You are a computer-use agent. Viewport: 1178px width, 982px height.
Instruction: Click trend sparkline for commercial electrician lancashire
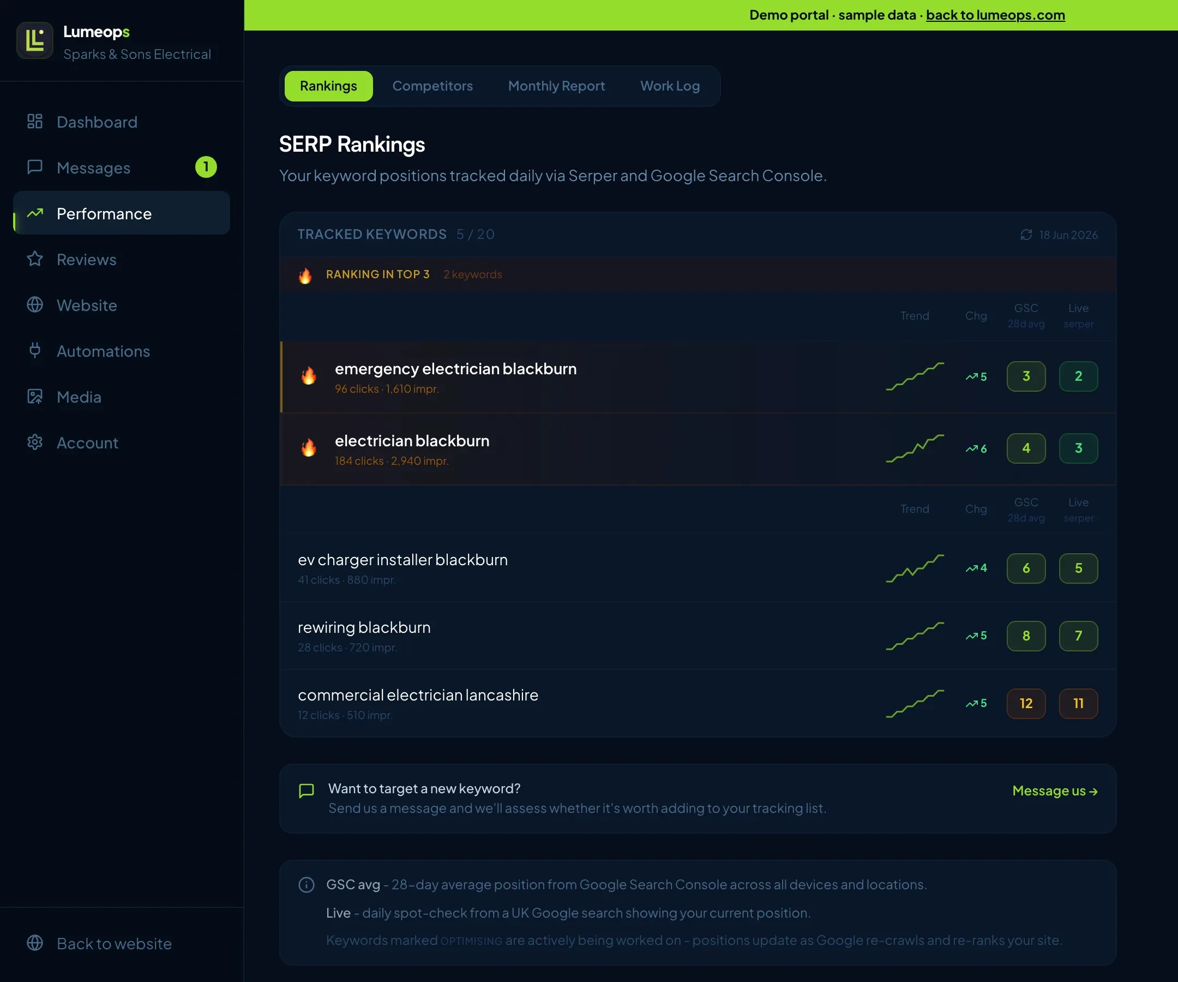click(x=915, y=704)
